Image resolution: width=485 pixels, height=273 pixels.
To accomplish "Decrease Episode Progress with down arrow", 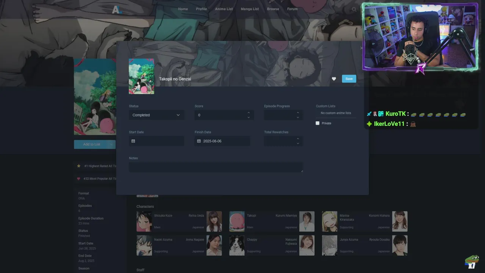I will point(298,118).
